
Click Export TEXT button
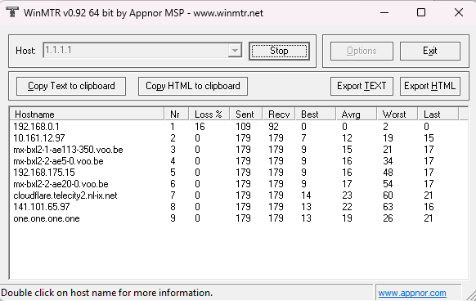pyautogui.click(x=361, y=86)
